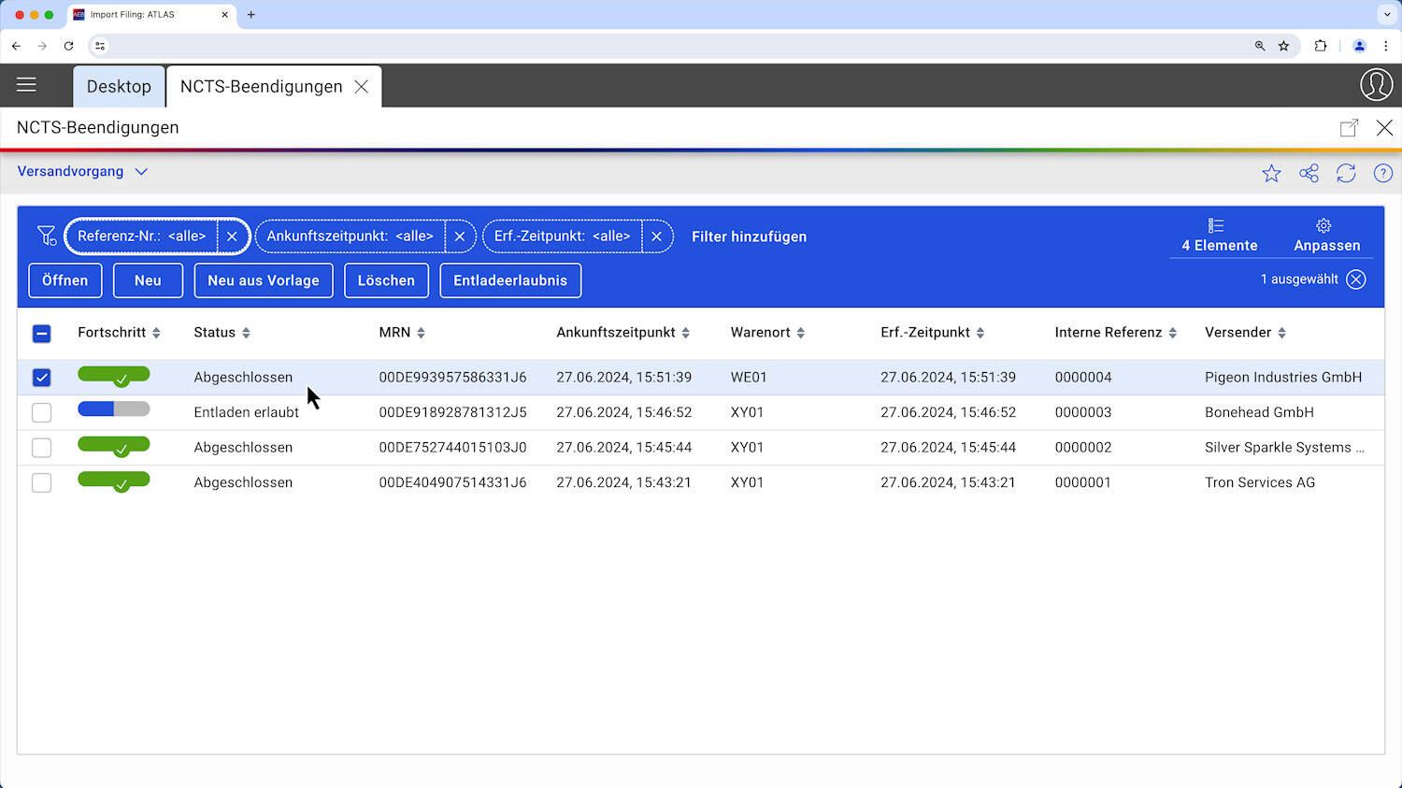Refresh the list via reload icon
The height and width of the screenshot is (788, 1402).
1346,173
